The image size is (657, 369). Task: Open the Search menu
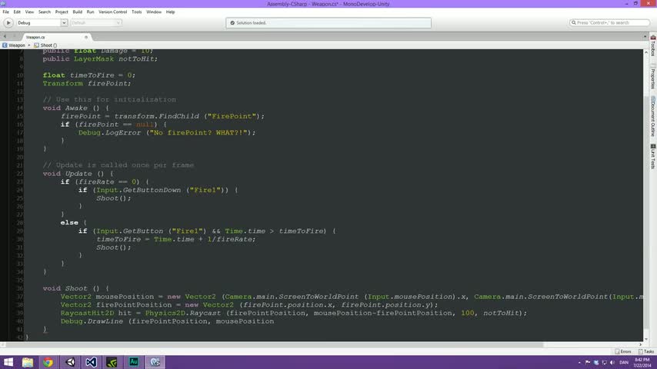point(45,12)
